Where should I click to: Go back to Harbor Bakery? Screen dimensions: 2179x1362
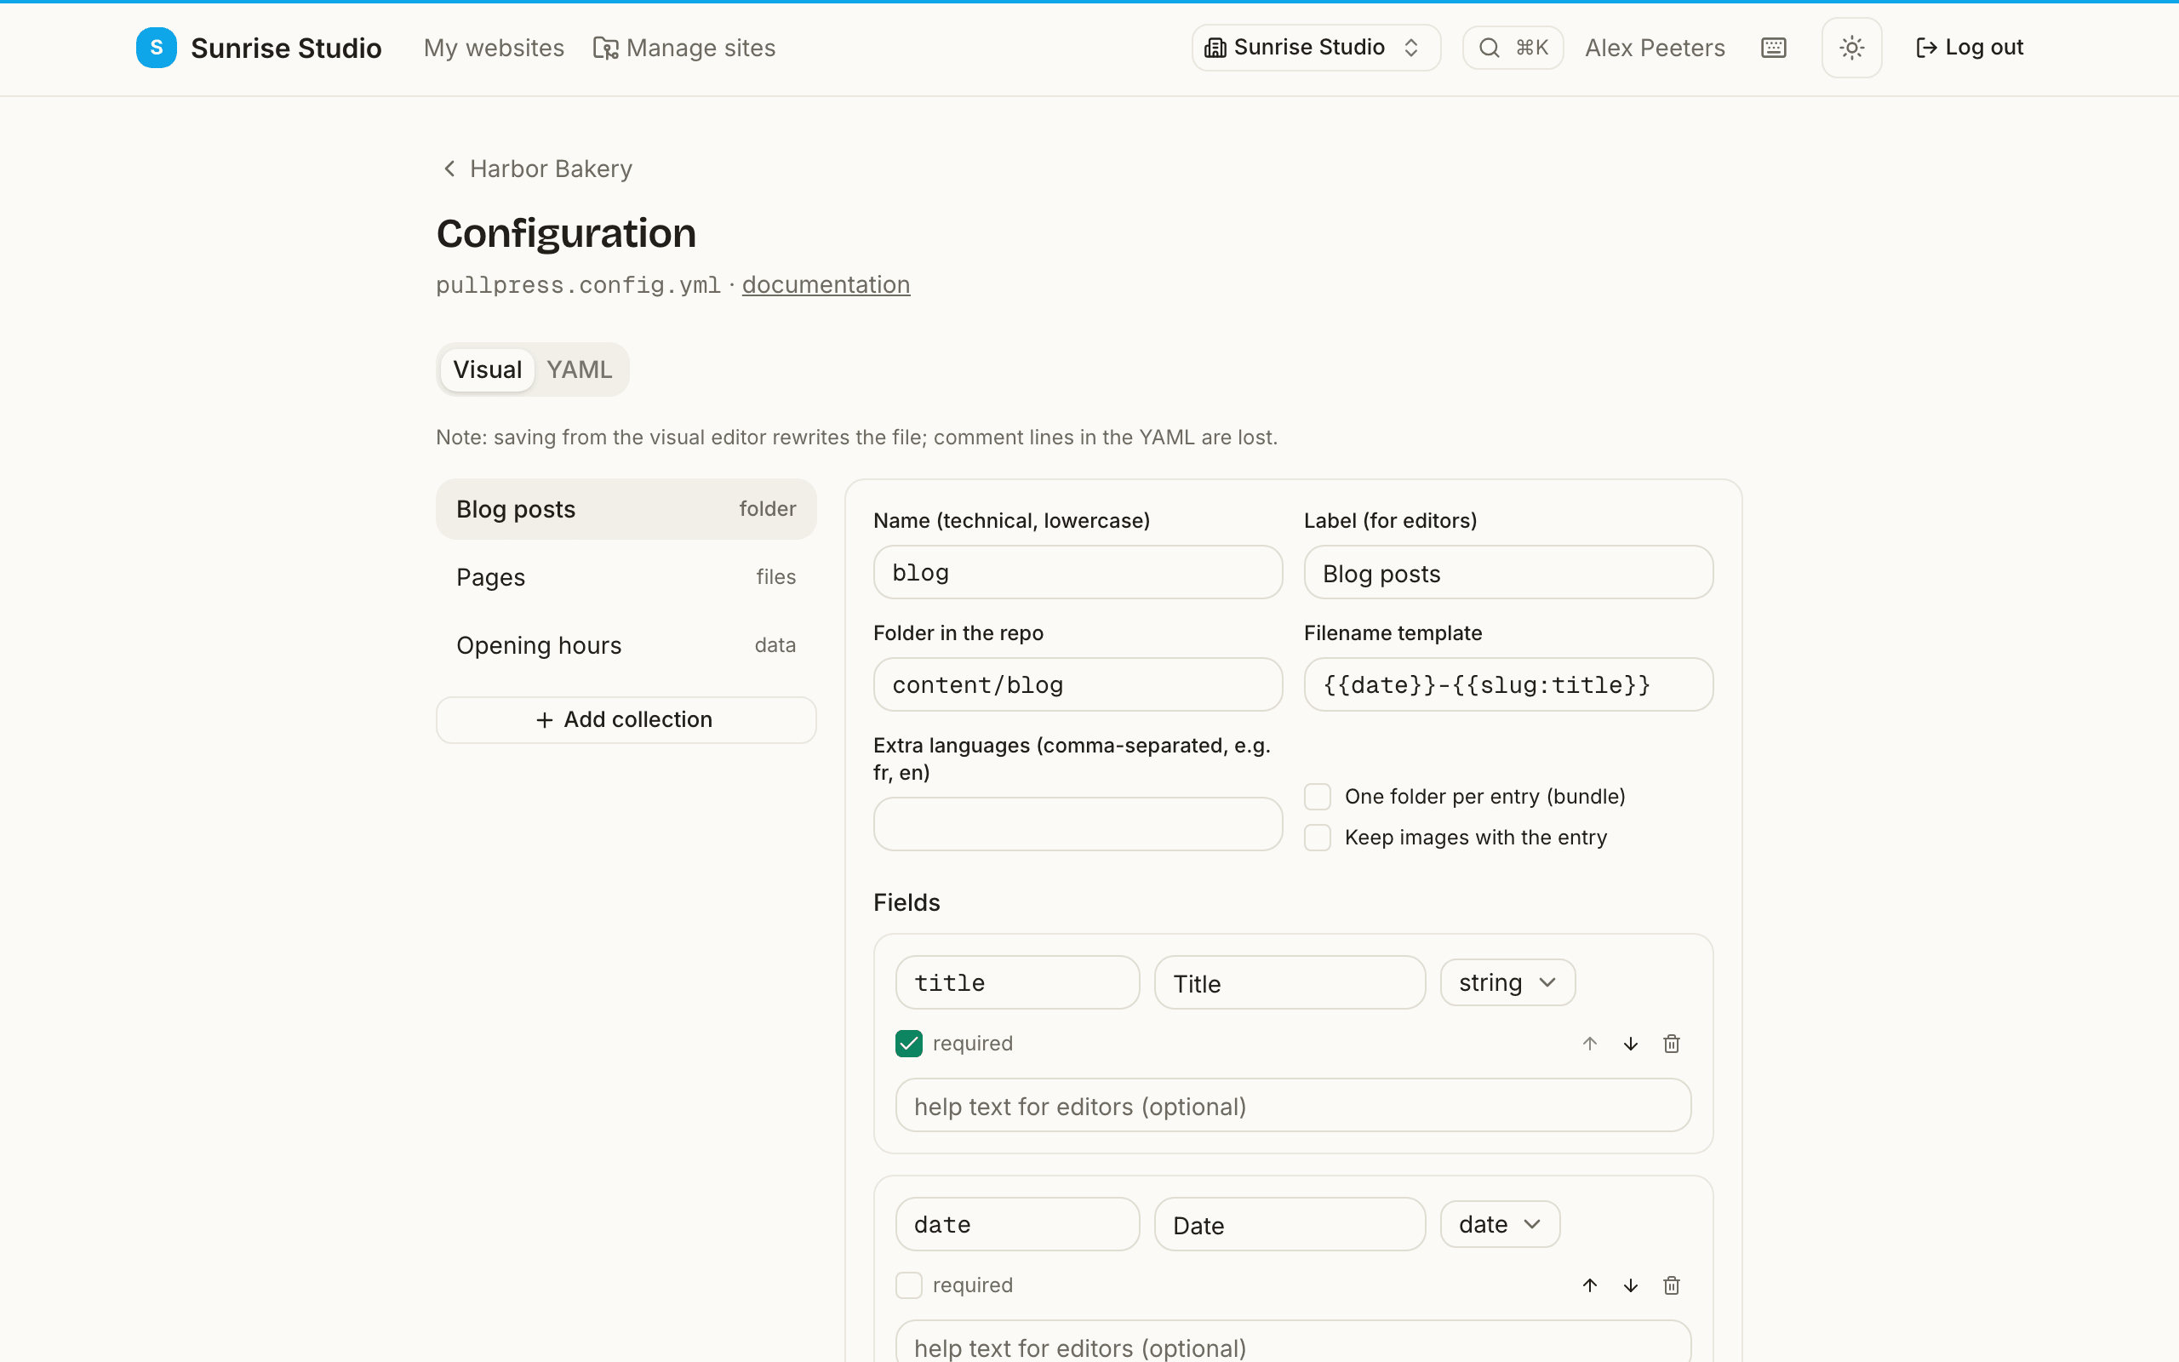(x=538, y=169)
